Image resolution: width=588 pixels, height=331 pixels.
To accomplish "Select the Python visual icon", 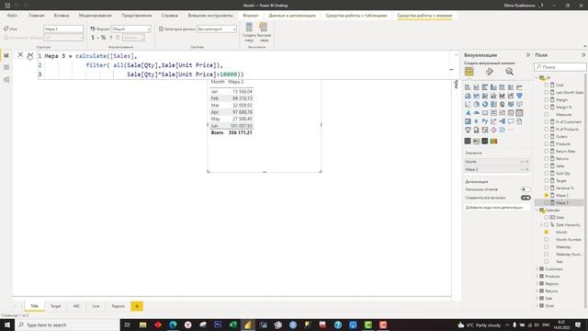I will coord(485,121).
